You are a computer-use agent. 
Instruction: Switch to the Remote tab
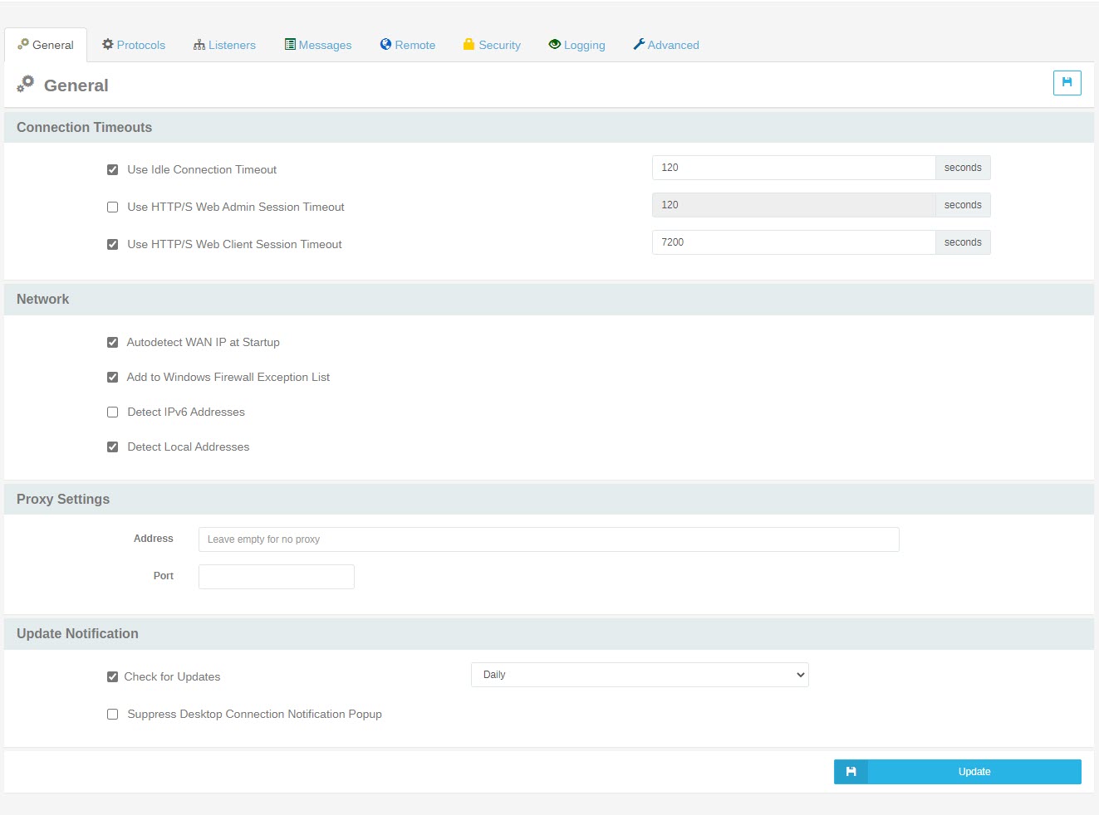tap(408, 45)
